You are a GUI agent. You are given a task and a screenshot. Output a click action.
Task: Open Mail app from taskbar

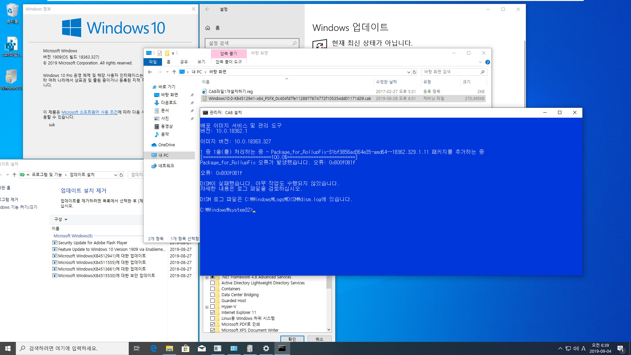(201, 348)
